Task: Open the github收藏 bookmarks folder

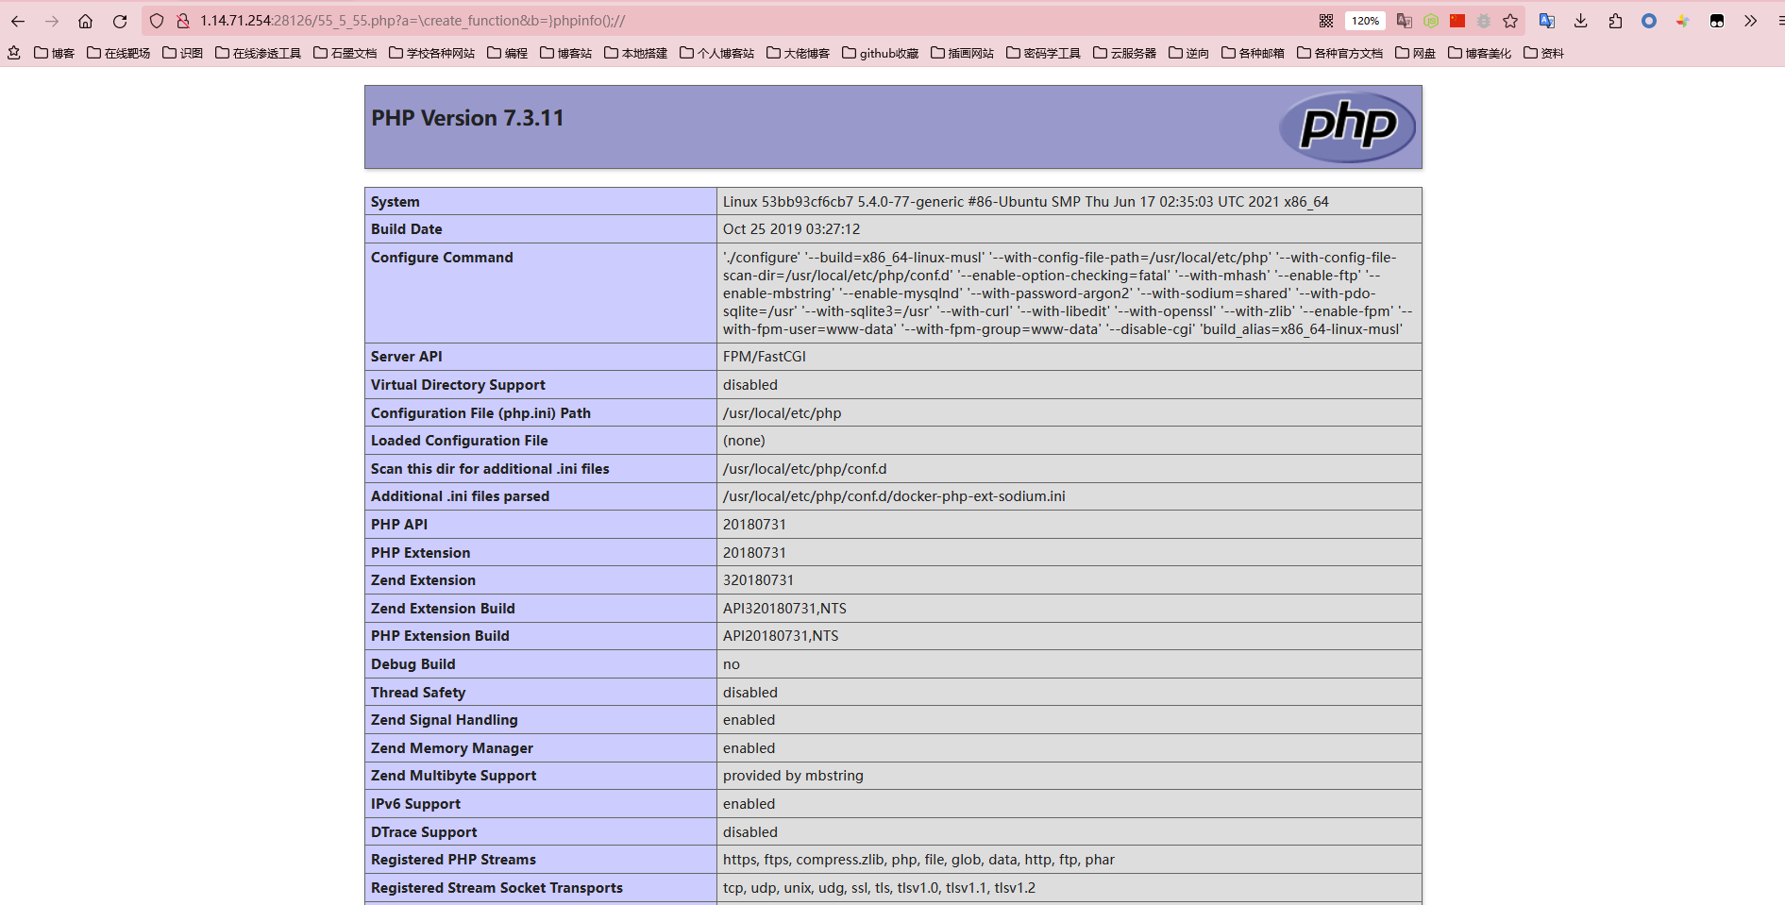Action: [879, 53]
